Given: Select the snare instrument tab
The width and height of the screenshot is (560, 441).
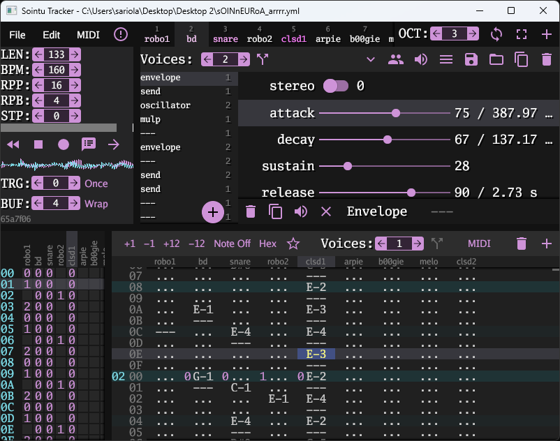Looking at the screenshot, I should [225, 38].
